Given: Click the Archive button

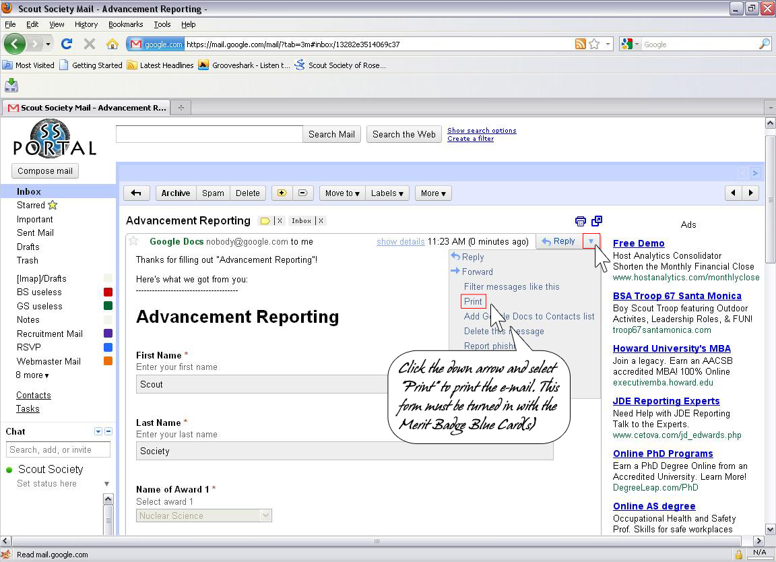Looking at the screenshot, I should [x=176, y=193].
